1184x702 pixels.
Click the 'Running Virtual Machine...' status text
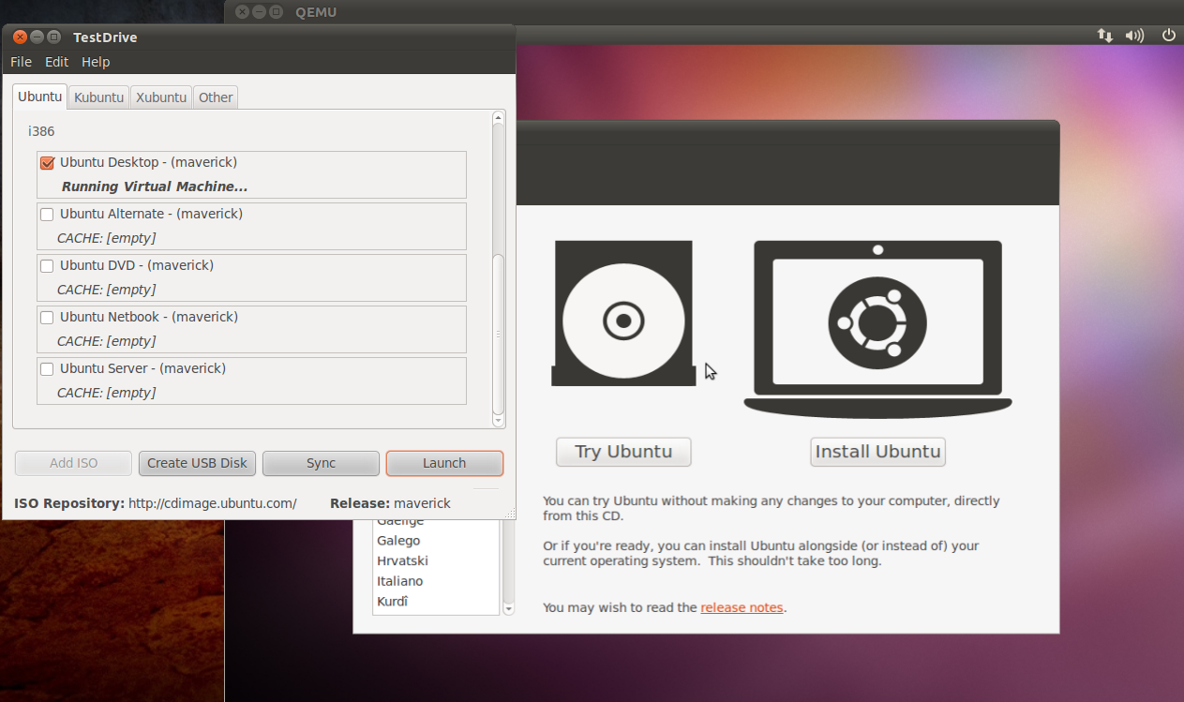155,187
